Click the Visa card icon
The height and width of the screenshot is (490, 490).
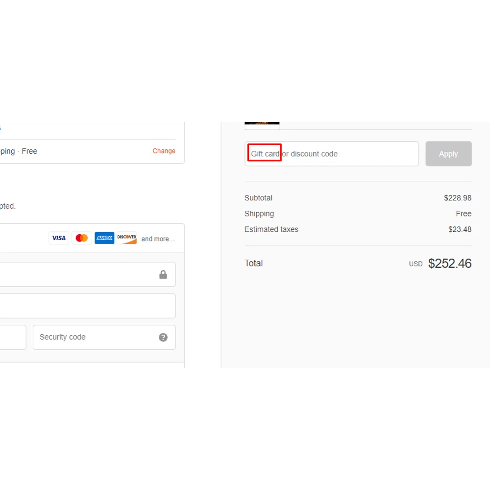pos(59,238)
